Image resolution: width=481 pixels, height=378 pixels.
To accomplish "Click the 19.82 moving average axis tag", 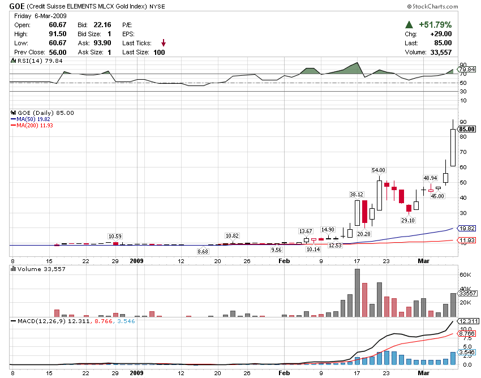I will click(x=467, y=228).
